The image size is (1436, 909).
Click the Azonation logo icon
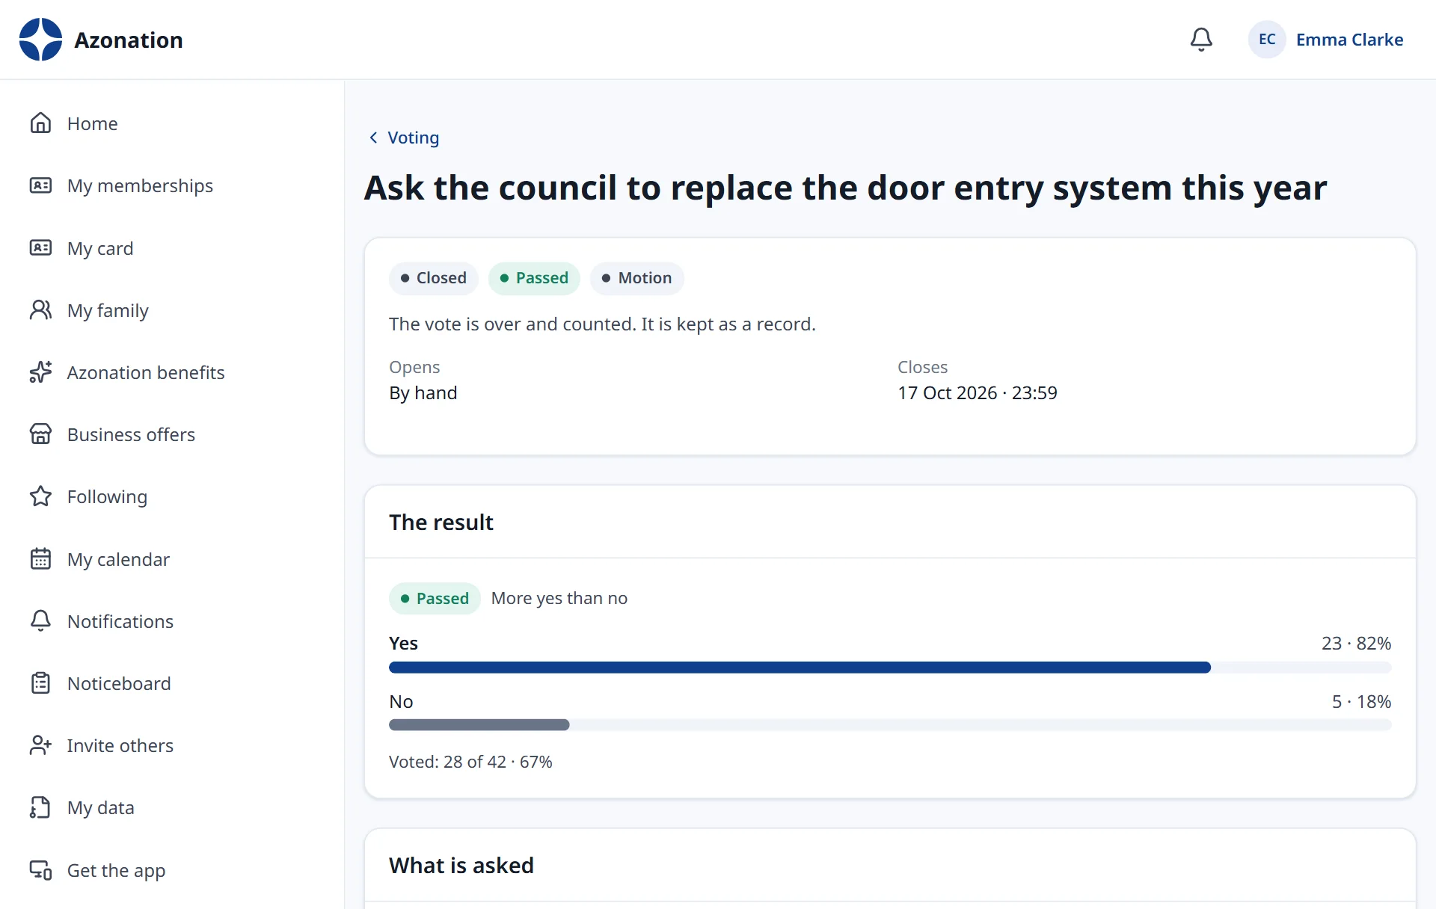[40, 40]
